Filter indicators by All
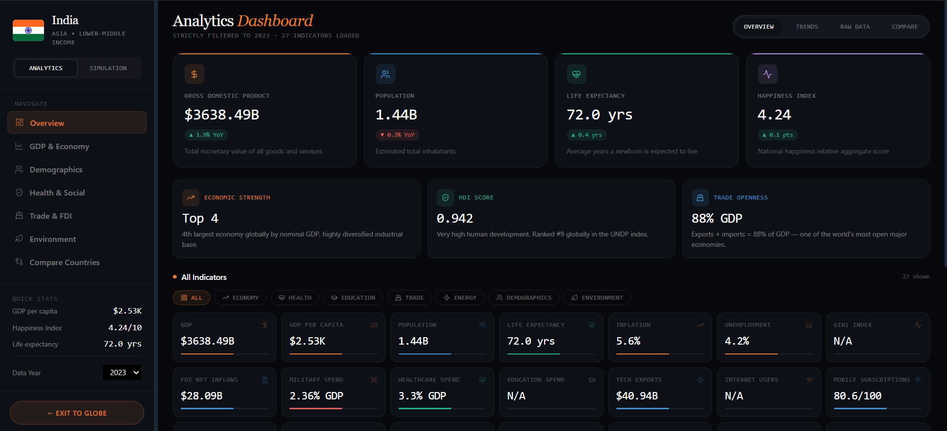Image resolution: width=947 pixels, height=431 pixels. click(x=192, y=298)
